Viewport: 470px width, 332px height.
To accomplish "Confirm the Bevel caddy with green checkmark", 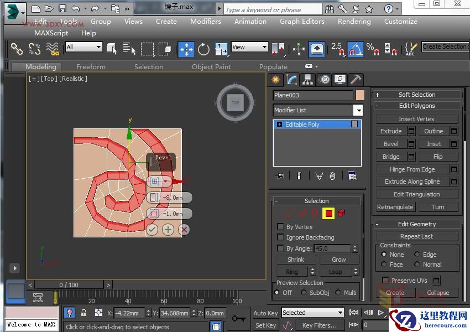I will (x=152, y=229).
